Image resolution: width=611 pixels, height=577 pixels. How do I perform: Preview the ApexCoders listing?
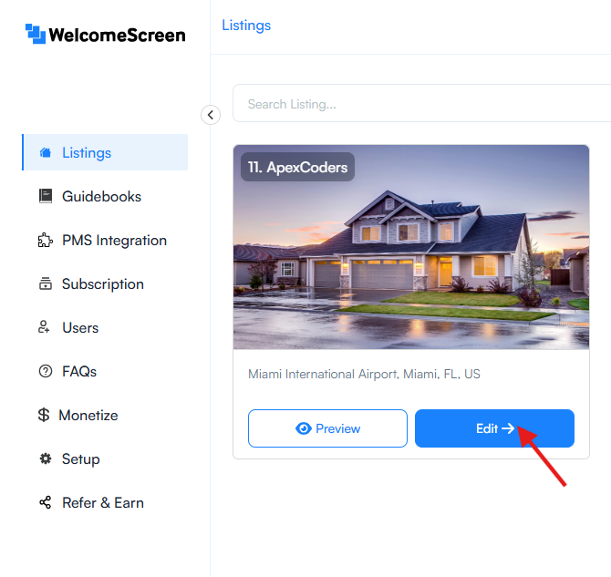[327, 428]
